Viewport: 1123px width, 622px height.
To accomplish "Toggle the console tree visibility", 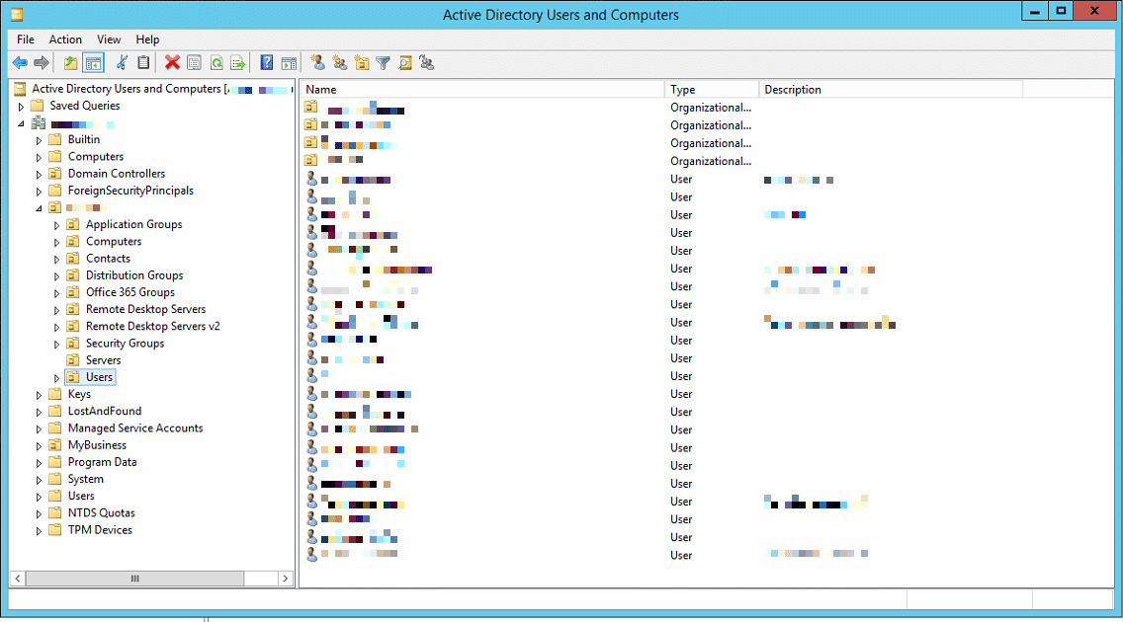I will (x=93, y=62).
